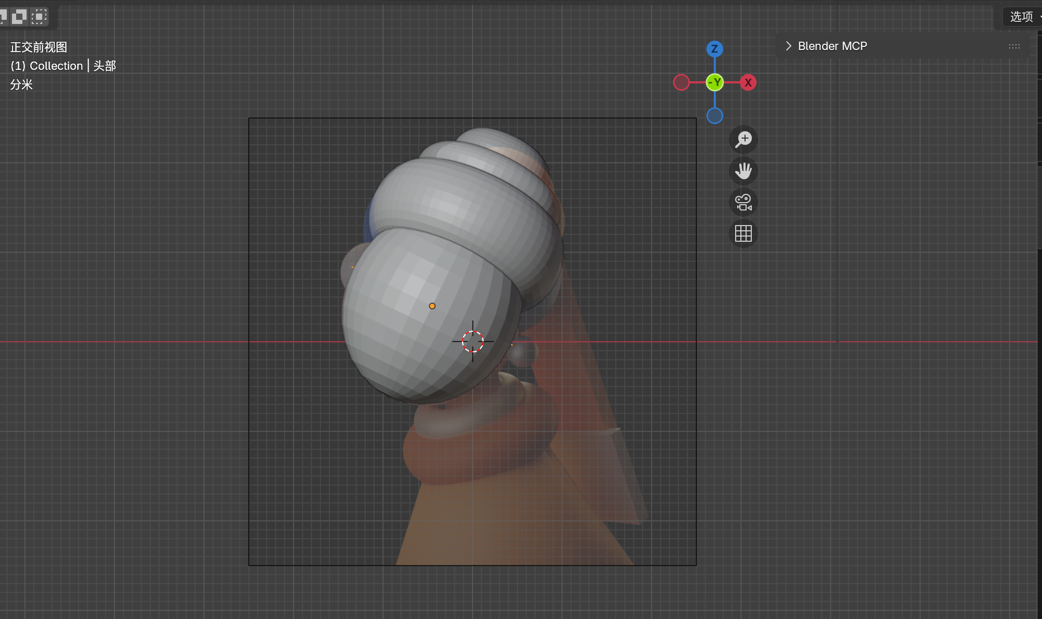Toggle camera view with the camera icon

(x=743, y=202)
